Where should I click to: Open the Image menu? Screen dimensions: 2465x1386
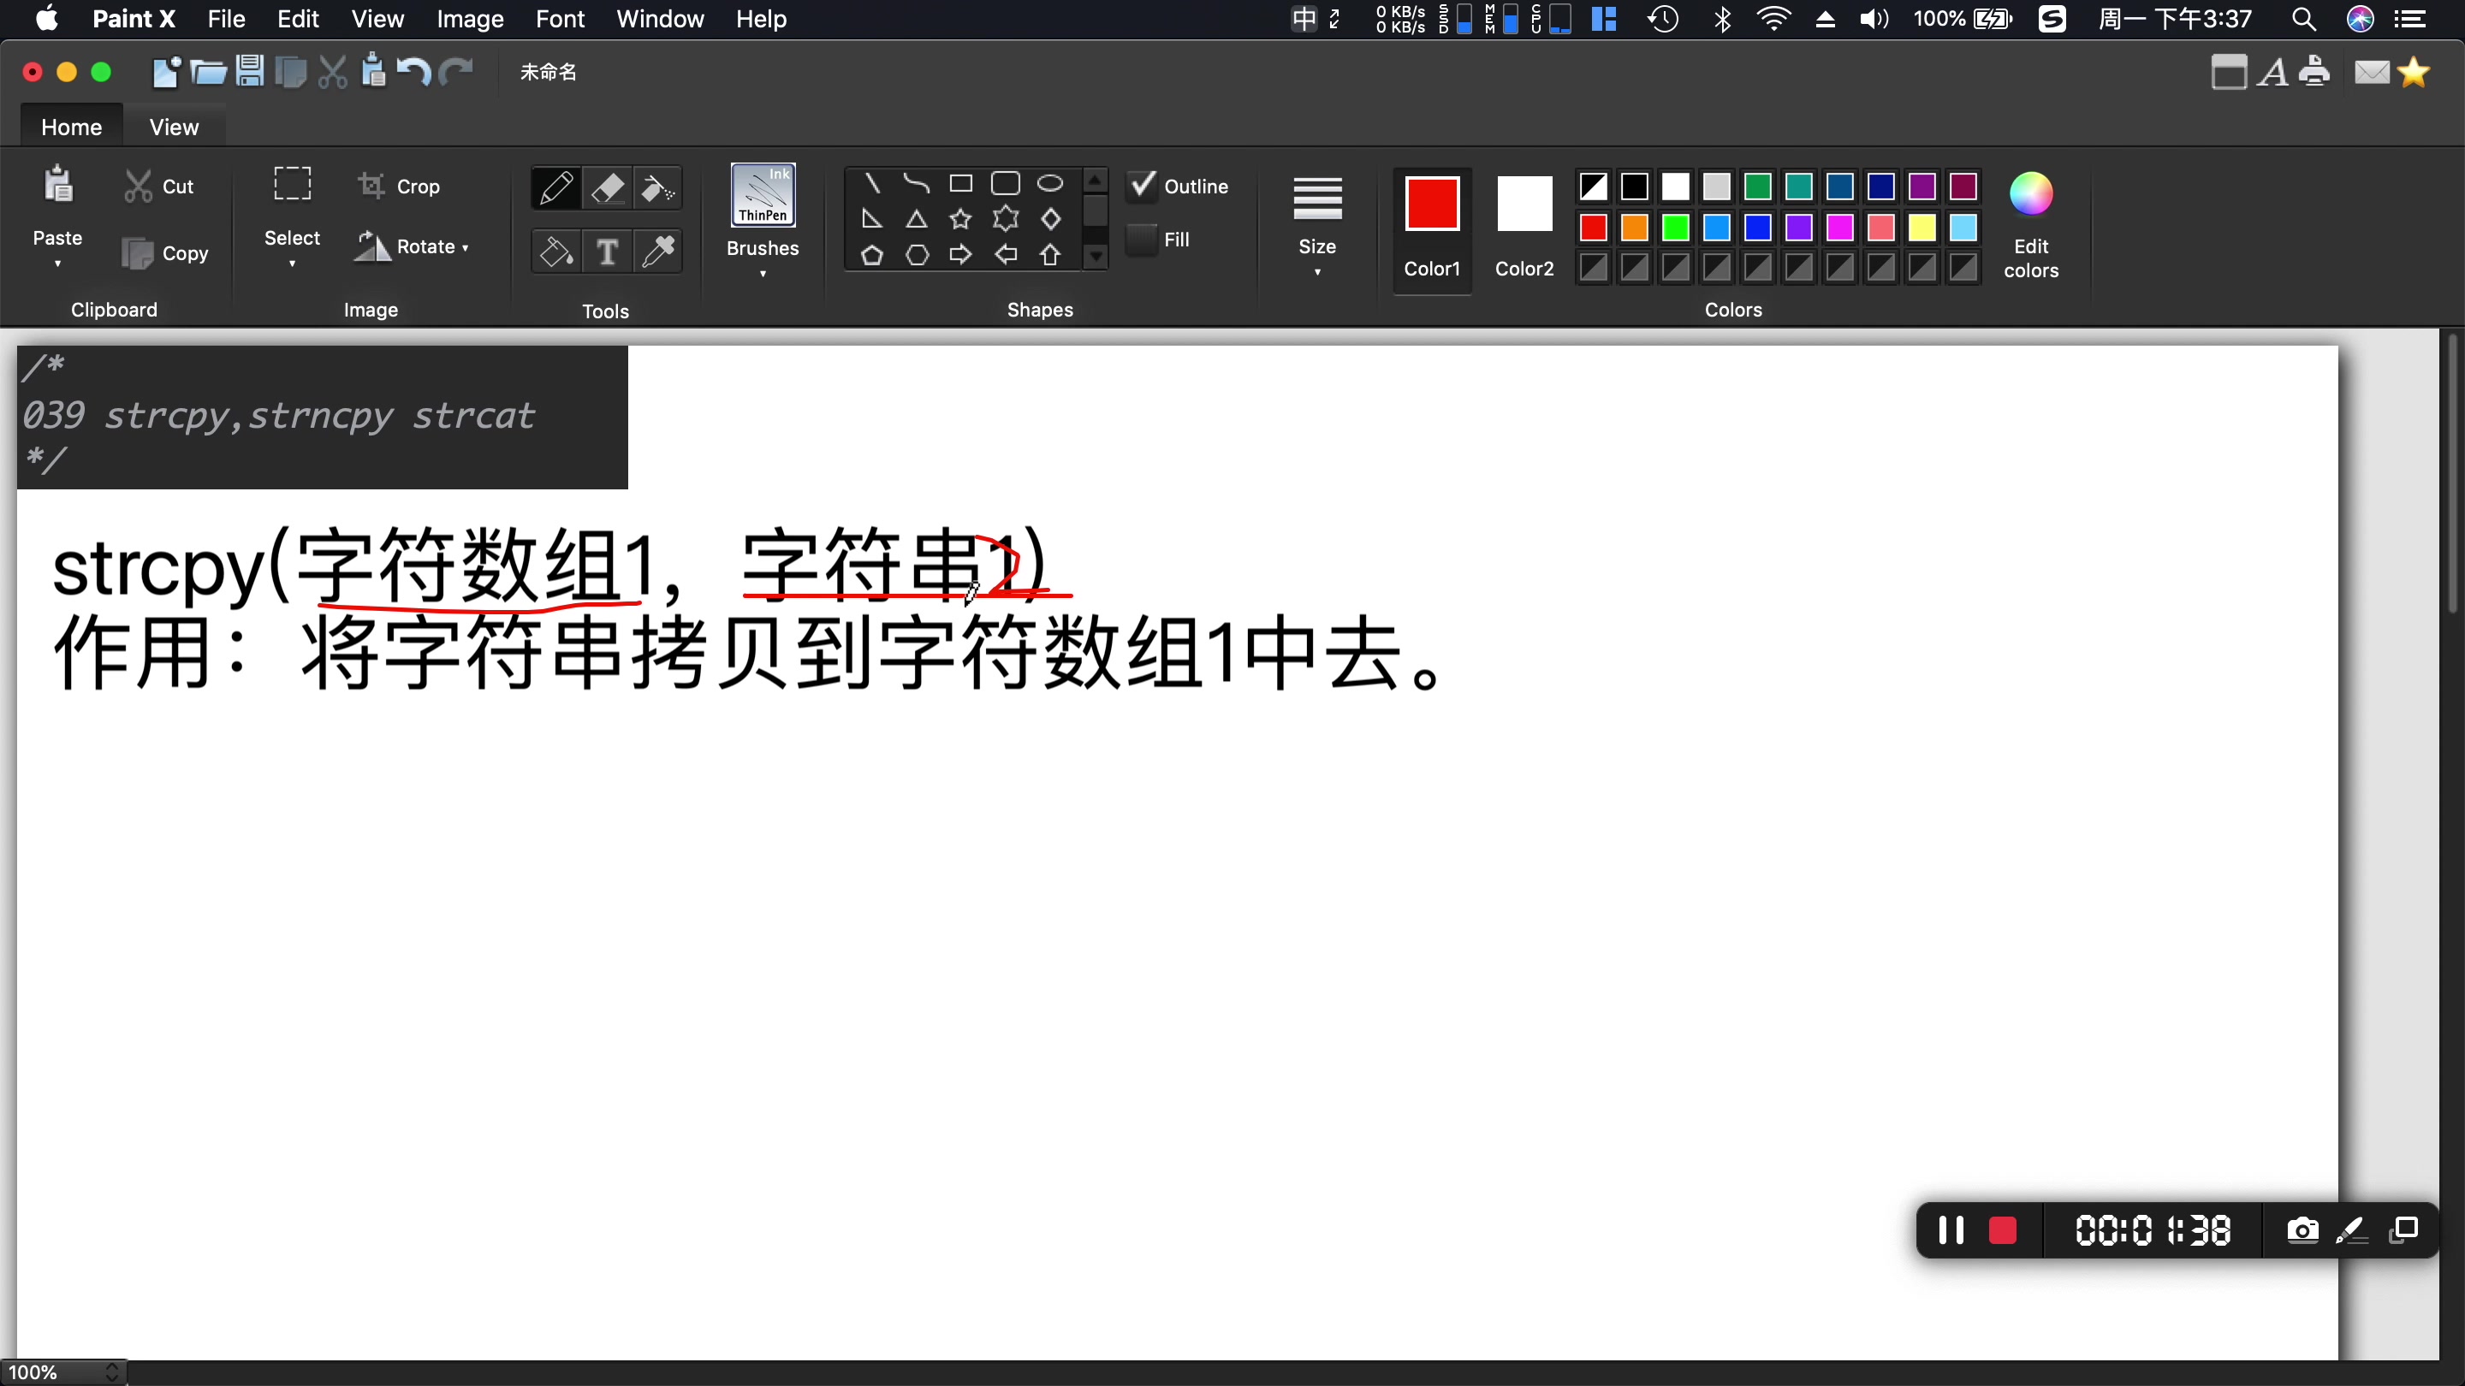tap(471, 19)
